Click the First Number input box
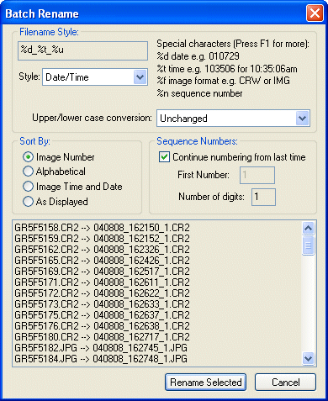This screenshot has width=328, height=401. click(x=257, y=175)
